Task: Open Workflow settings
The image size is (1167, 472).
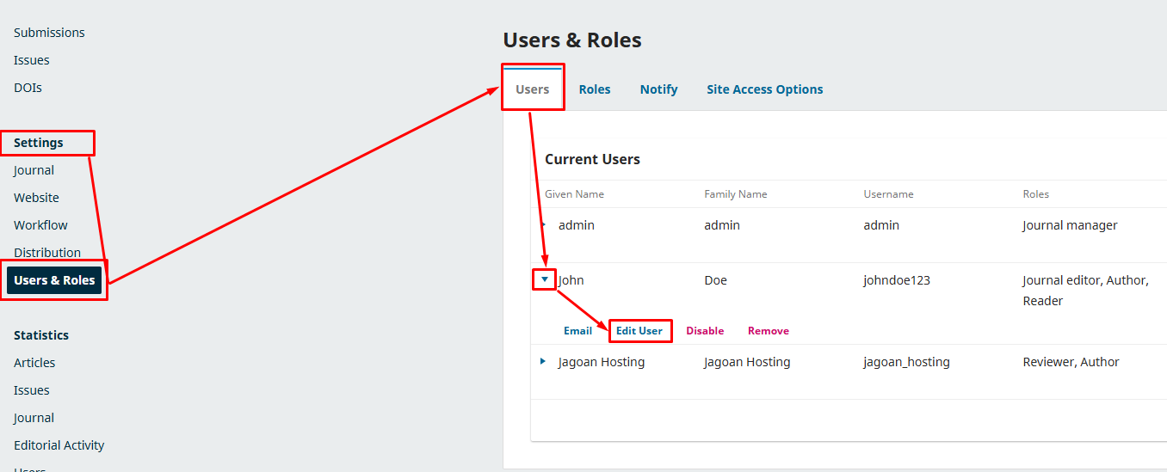Action: [40, 225]
